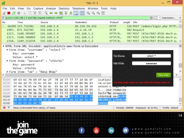
Task: Click the start capture shark fin icon
Action: coord(4,13)
